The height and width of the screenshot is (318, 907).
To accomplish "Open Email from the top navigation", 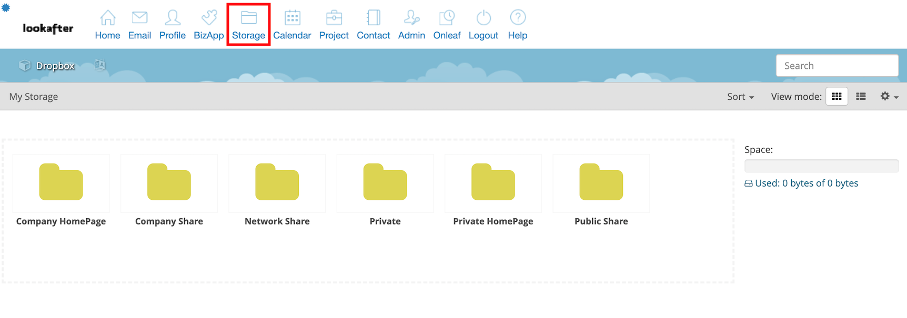I will click(x=139, y=18).
